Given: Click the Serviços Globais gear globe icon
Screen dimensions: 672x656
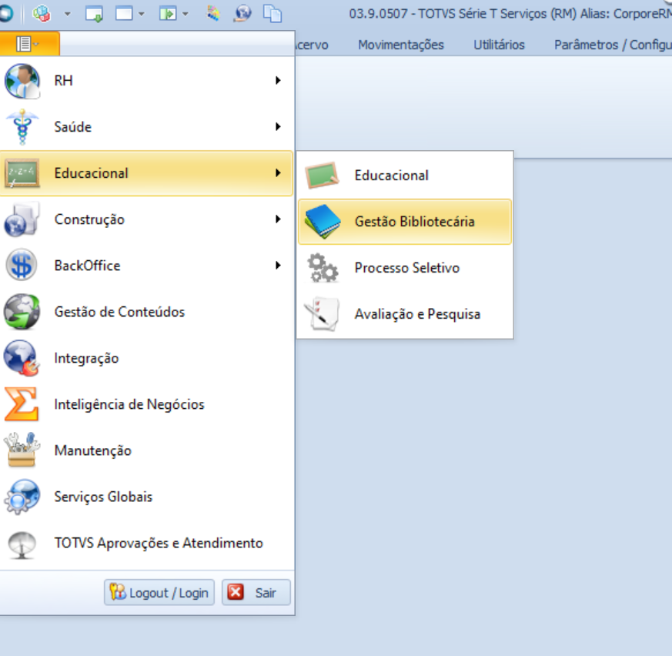Looking at the screenshot, I should 22,497.
